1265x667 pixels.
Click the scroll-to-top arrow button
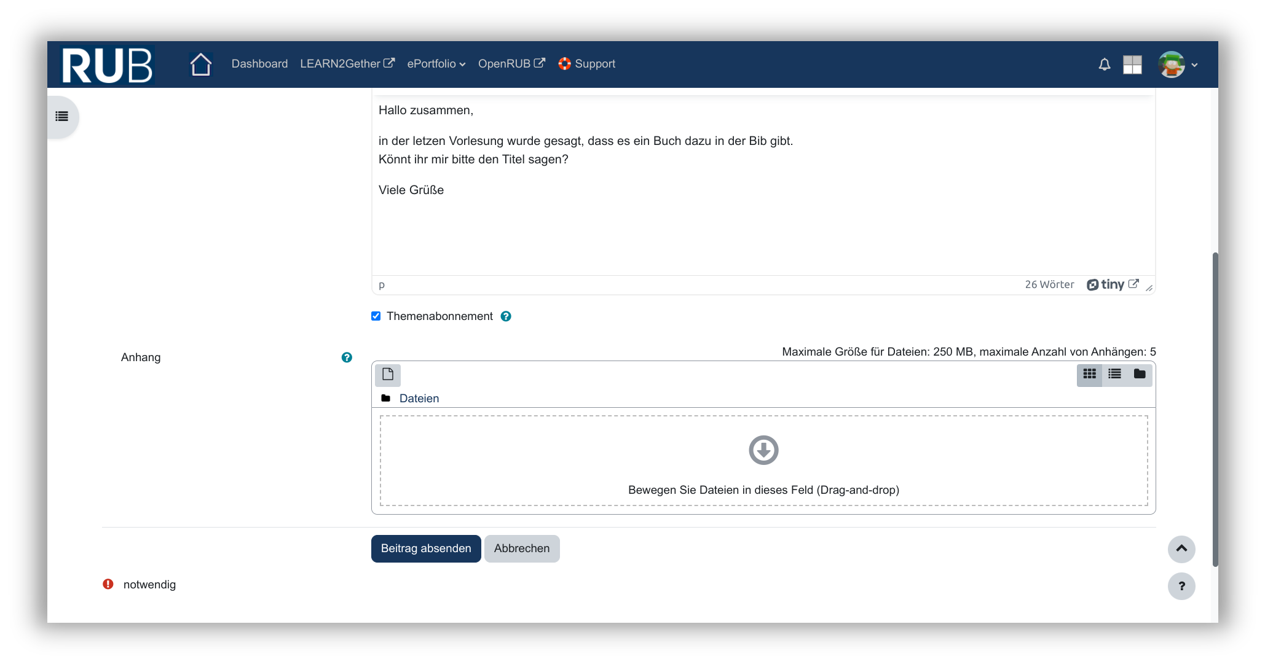click(x=1181, y=548)
